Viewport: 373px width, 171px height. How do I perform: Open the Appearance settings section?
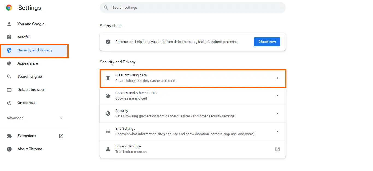pyautogui.click(x=34, y=63)
